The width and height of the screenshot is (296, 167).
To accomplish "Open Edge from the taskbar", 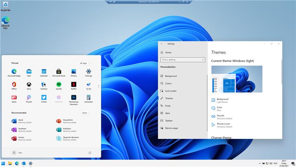I will (x=17, y=163).
